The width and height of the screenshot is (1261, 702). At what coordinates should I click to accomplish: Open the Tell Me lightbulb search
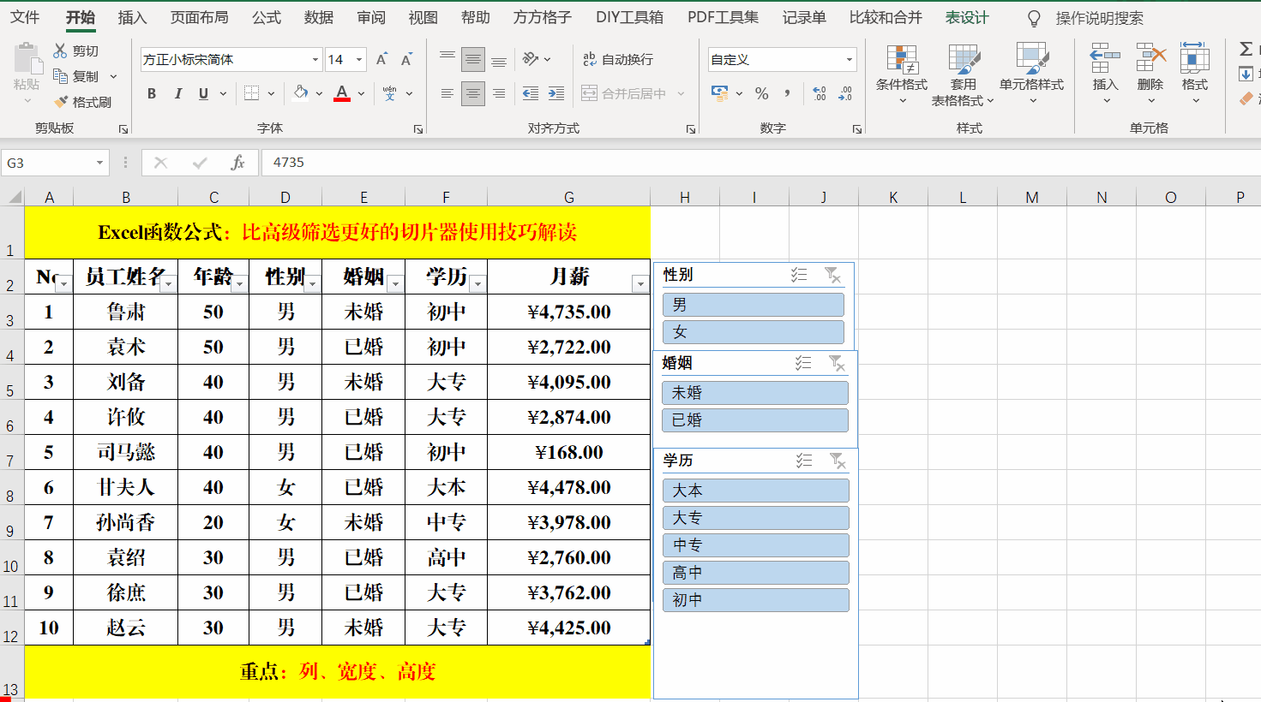point(1034,18)
